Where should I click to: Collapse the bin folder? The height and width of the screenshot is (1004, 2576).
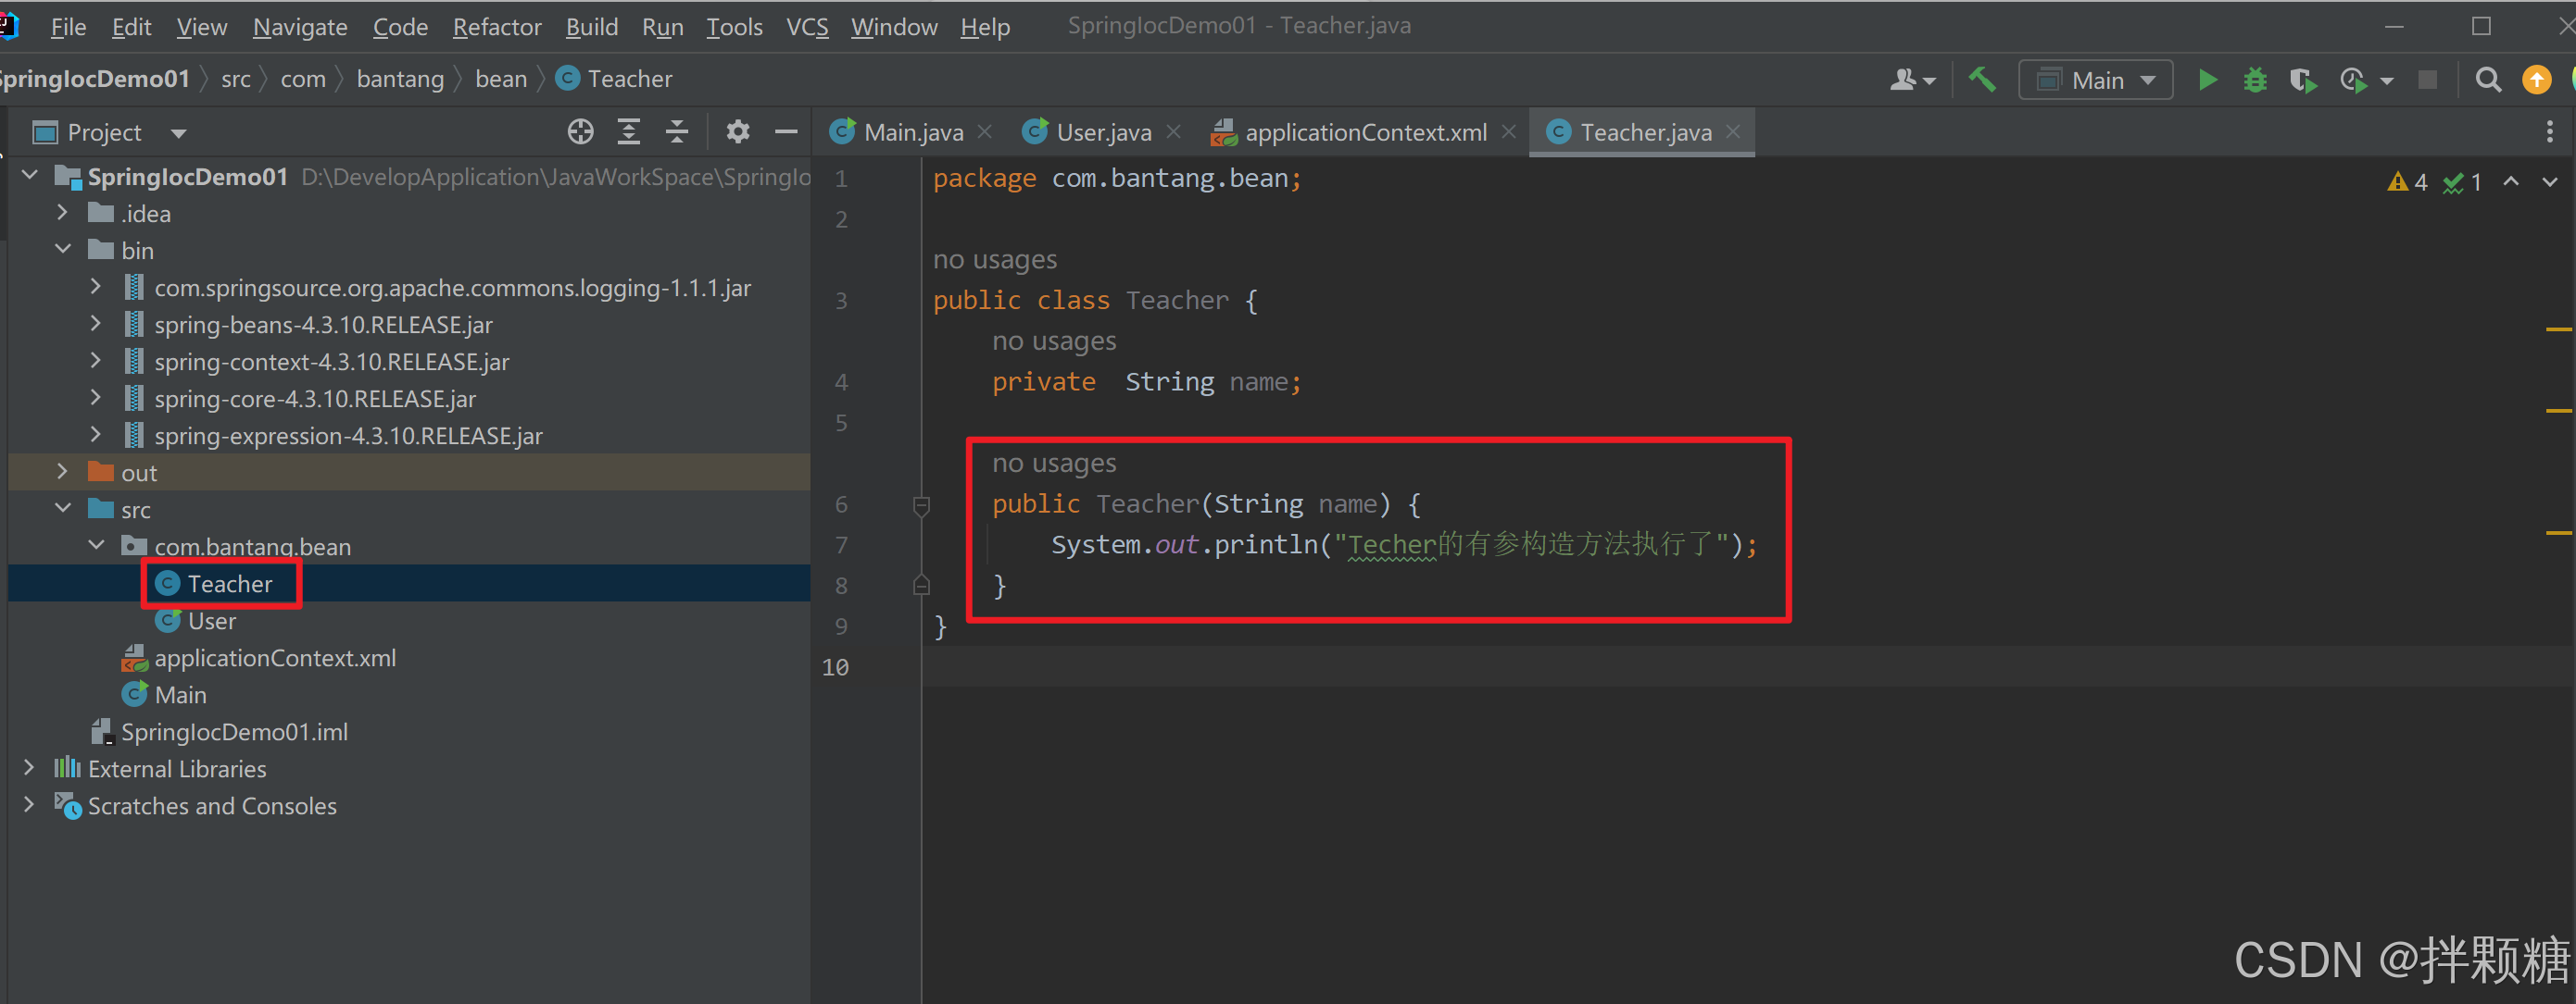coord(62,250)
